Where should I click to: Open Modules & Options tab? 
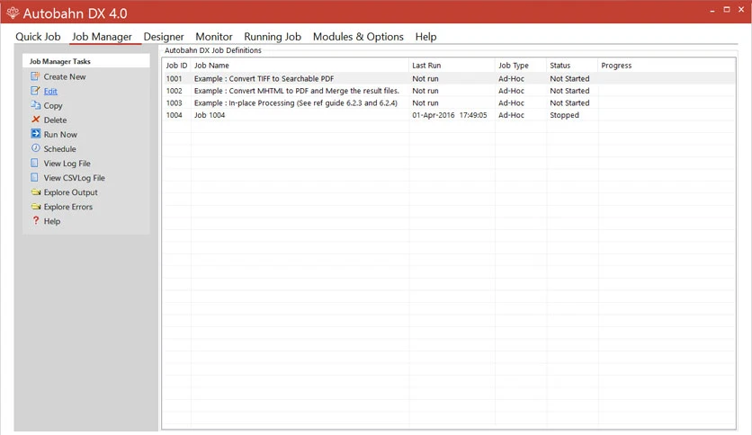pyautogui.click(x=358, y=37)
